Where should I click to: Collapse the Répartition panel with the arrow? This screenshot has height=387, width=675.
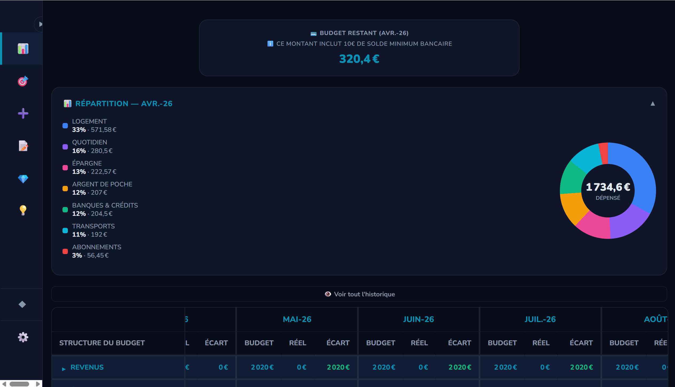[653, 104]
